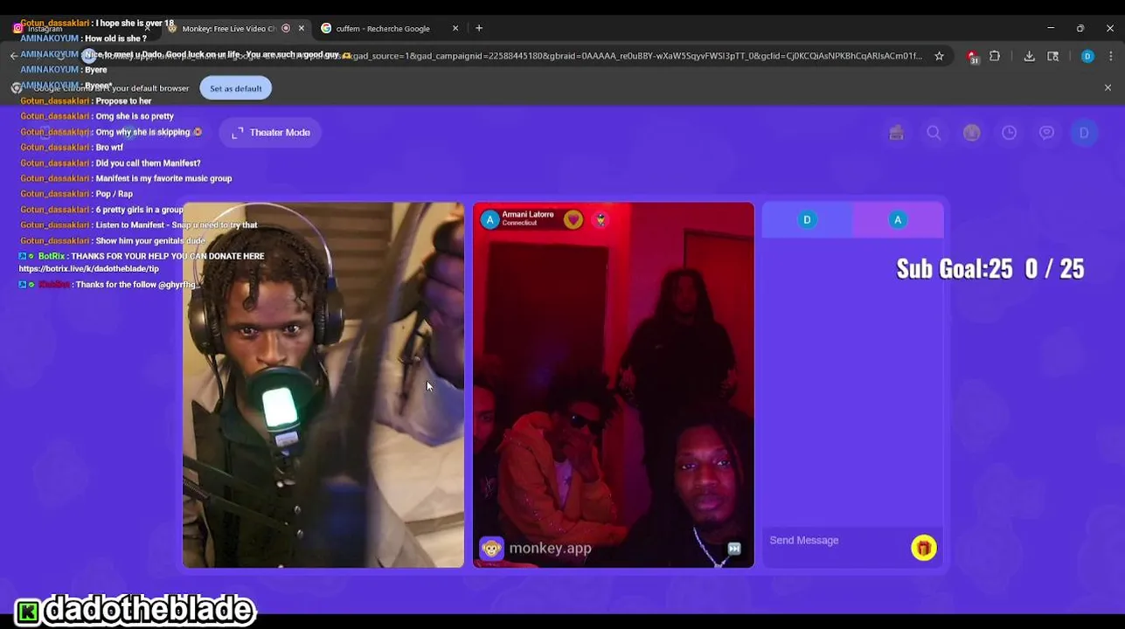Open the Monkey crown premium icon

tap(971, 133)
